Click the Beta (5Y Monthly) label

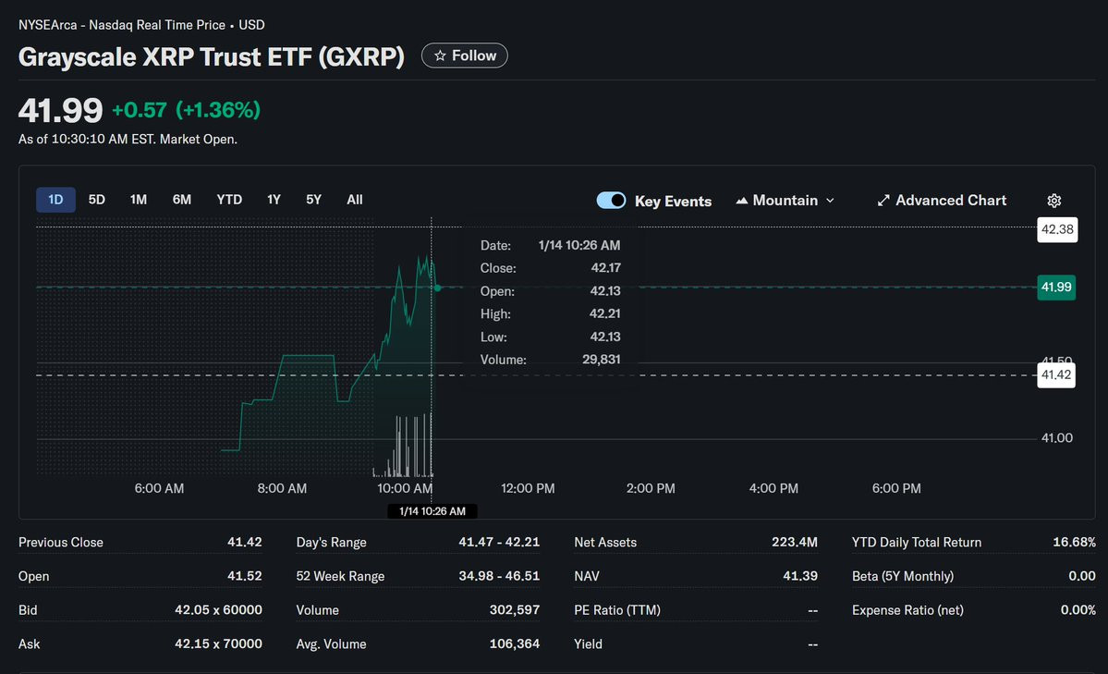(902, 576)
